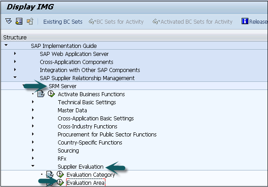This screenshot has width=268, height=187.
Task: Click BC Sets for Activity button
Action: [x=116, y=21]
